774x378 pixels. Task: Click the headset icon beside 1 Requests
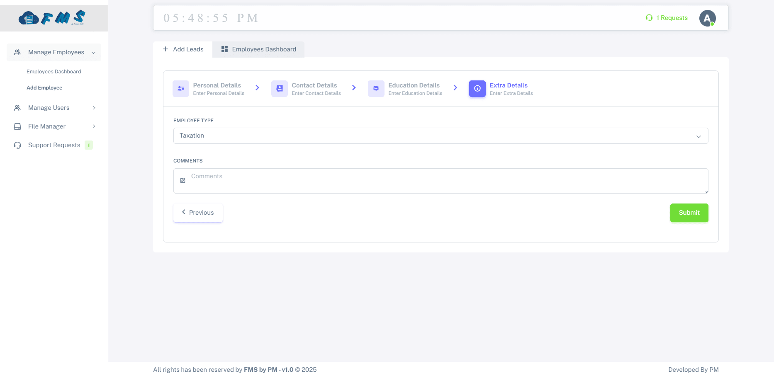(x=649, y=18)
